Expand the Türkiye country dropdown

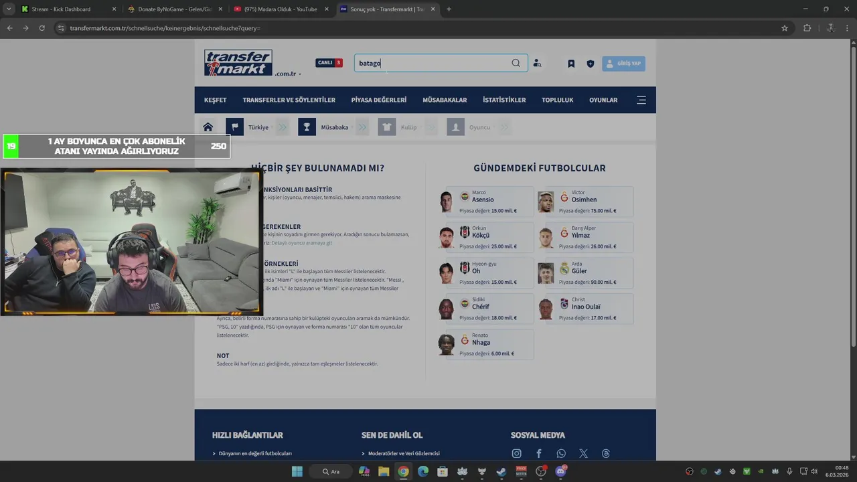point(283,127)
